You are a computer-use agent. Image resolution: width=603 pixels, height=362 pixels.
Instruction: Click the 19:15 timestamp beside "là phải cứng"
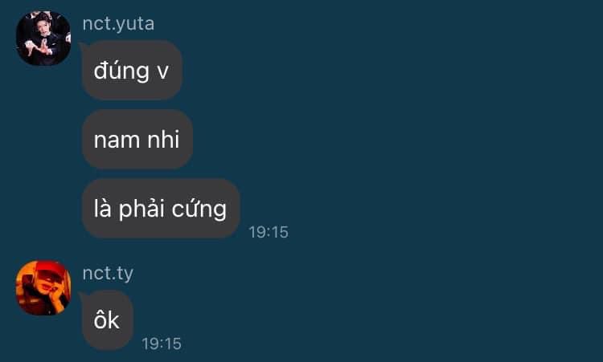(x=269, y=232)
